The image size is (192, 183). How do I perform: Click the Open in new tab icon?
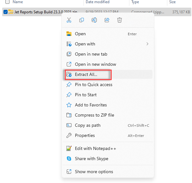(x=69, y=54)
